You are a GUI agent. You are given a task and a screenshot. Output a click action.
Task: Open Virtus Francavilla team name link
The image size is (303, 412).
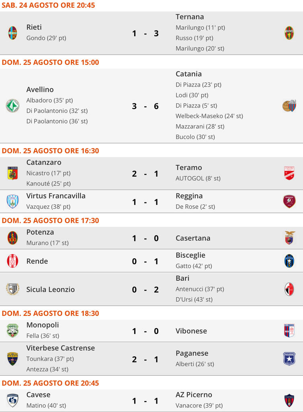click(56, 196)
